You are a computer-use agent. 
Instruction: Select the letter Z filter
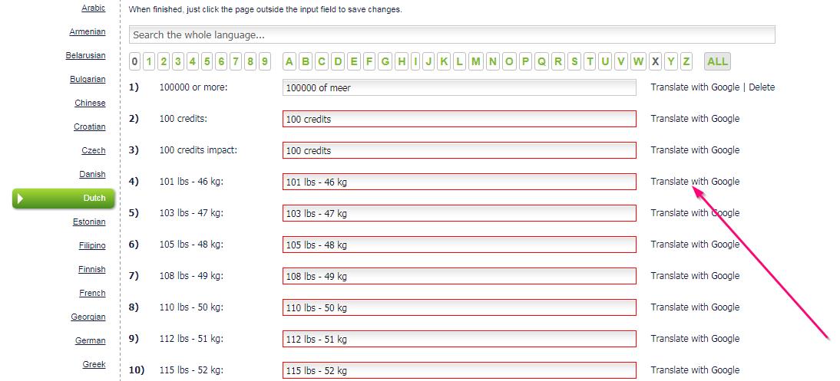(x=686, y=61)
